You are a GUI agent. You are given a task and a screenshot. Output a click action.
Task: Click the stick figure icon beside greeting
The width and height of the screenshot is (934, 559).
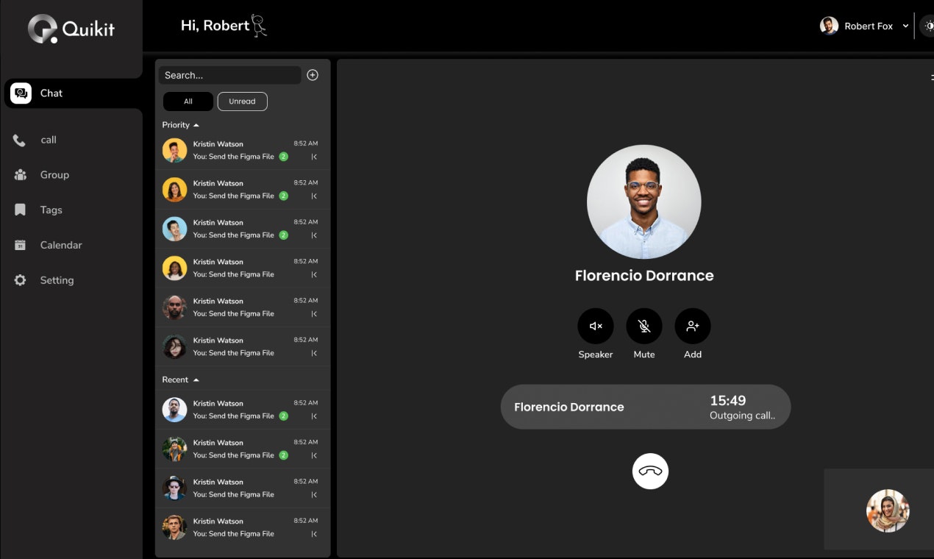pos(259,26)
